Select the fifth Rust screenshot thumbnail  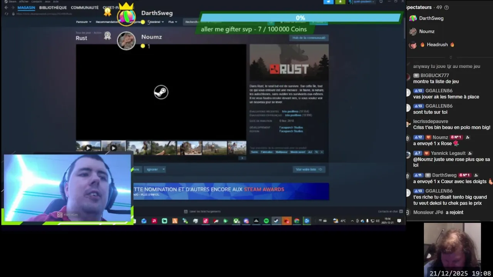[189, 148]
